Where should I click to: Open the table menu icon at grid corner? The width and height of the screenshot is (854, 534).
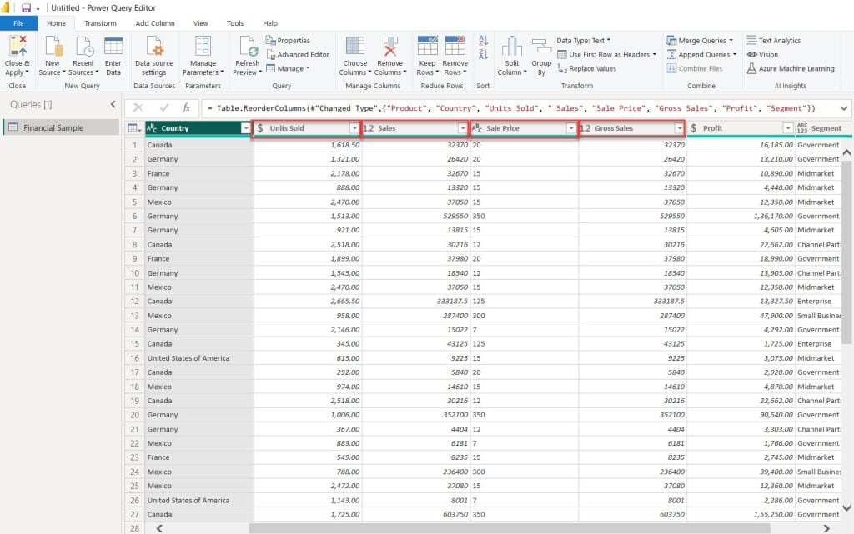tap(134, 128)
